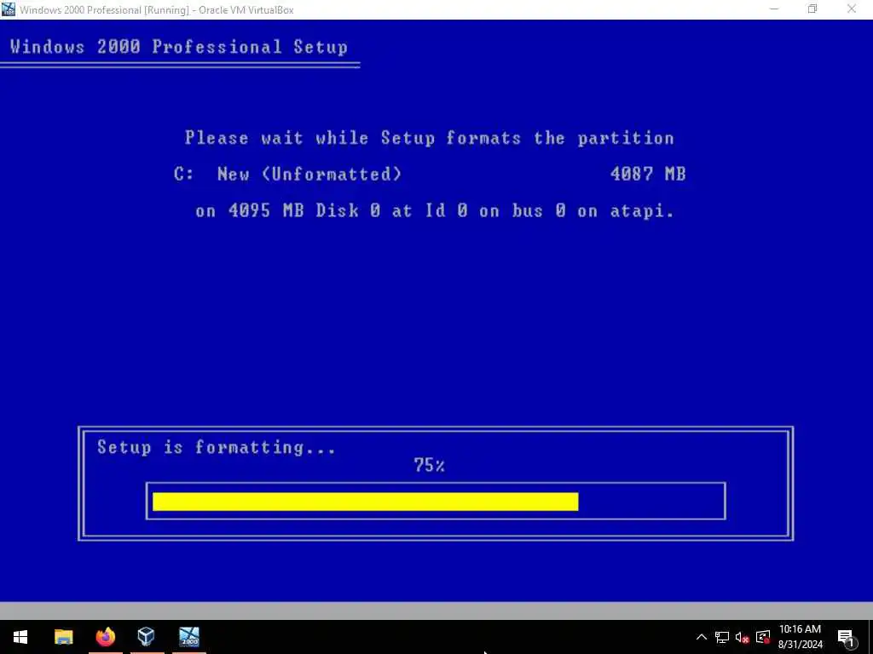This screenshot has height=654, width=873.
Task: Click the 'Windows 2000 Professional Setup' heading
Action: tap(179, 47)
